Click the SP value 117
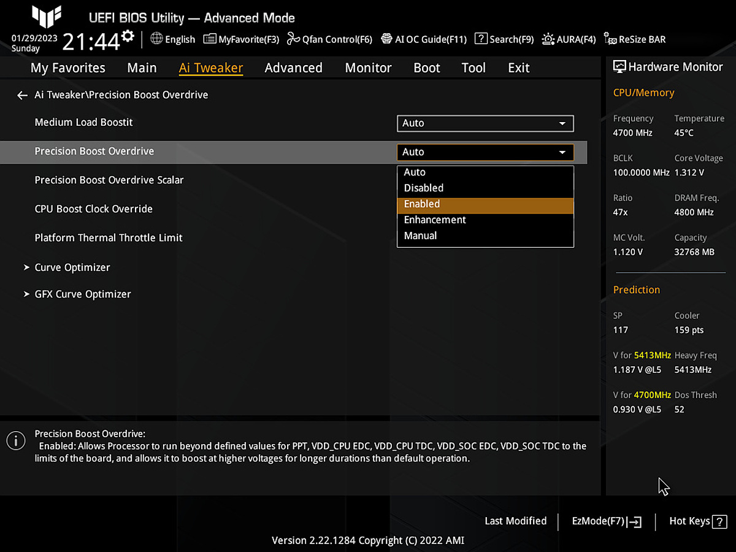Image resolution: width=736 pixels, height=552 pixels. click(621, 330)
